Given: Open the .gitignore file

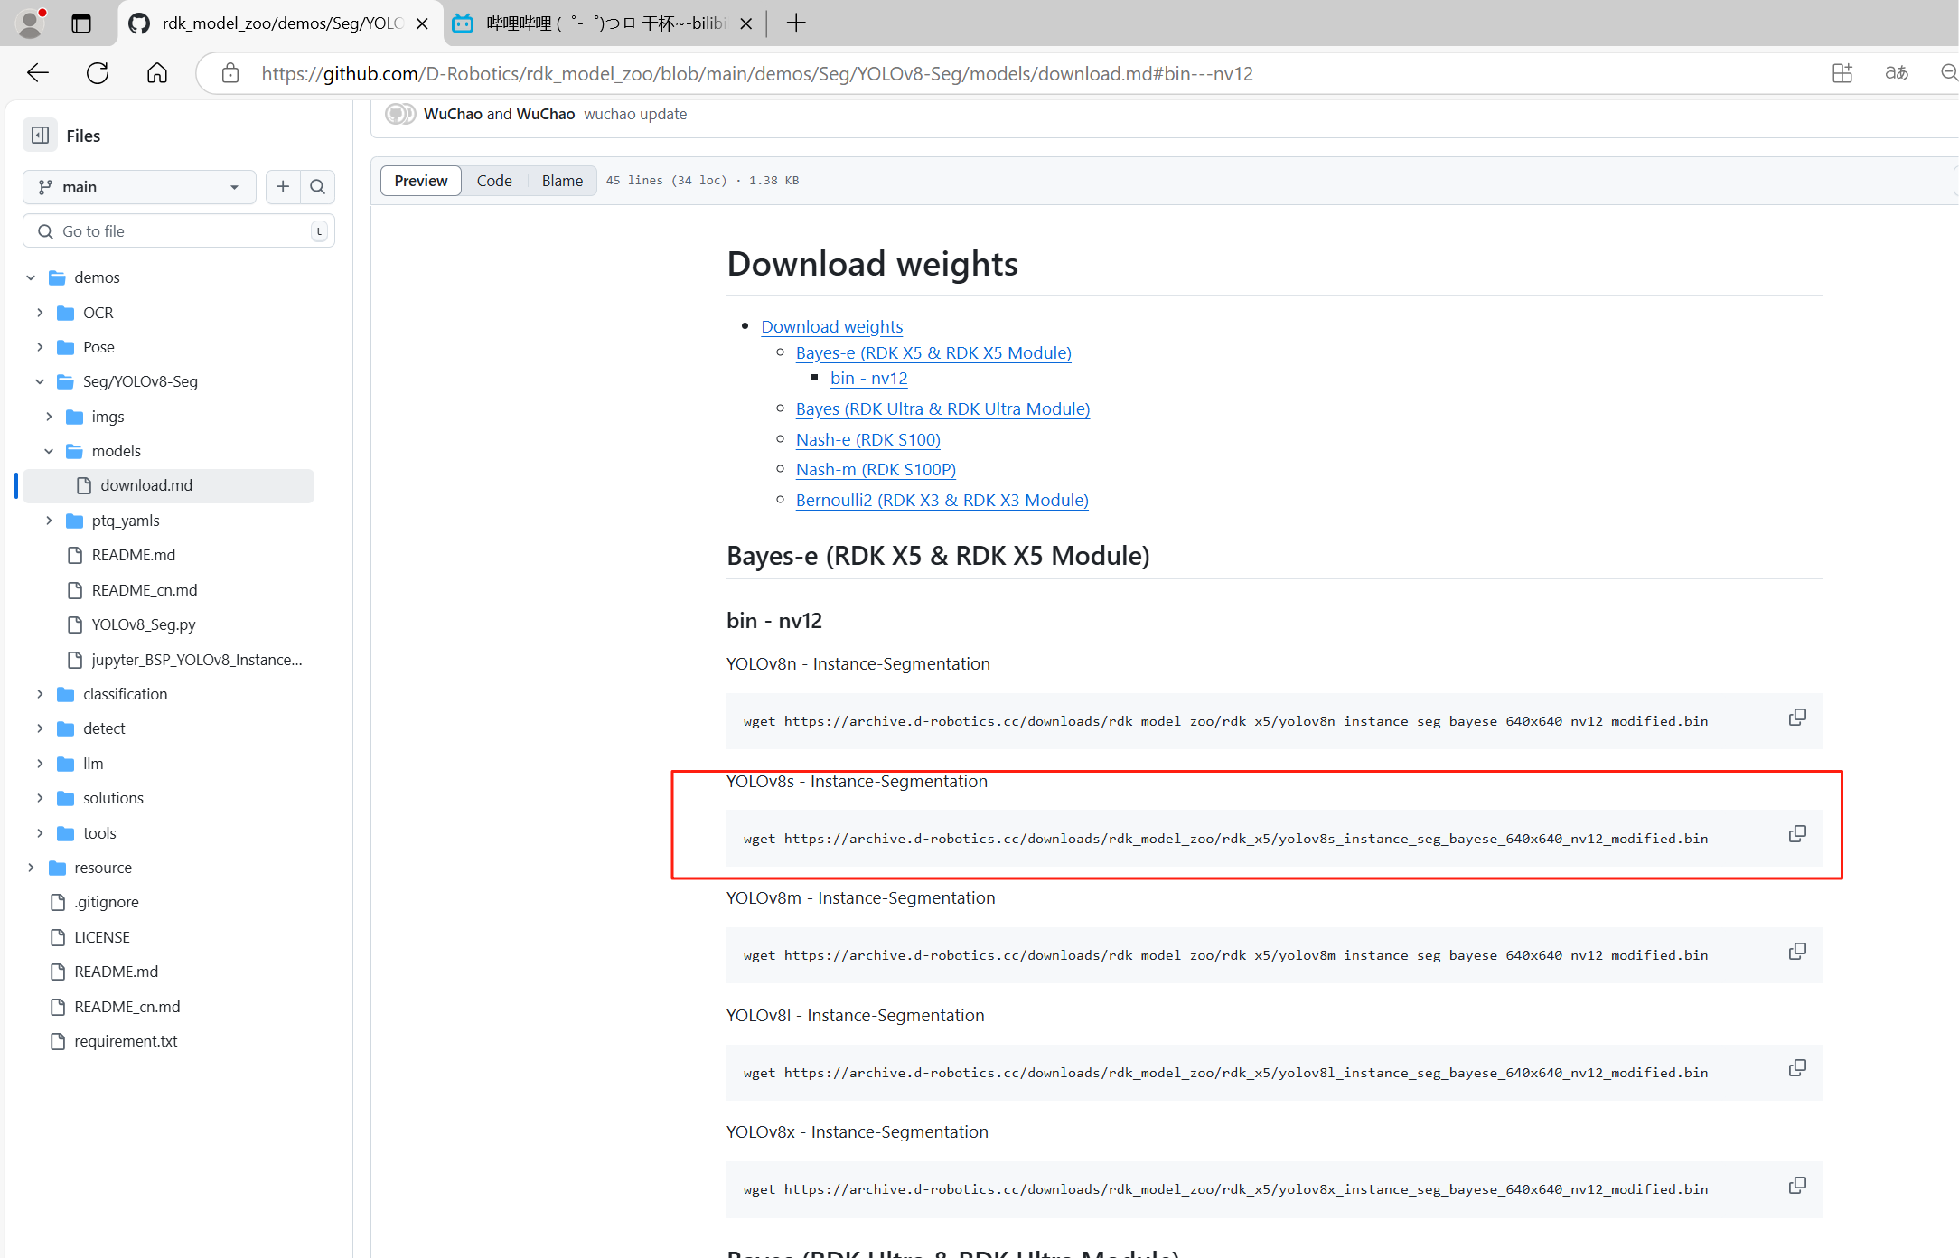Looking at the screenshot, I should (x=107, y=902).
